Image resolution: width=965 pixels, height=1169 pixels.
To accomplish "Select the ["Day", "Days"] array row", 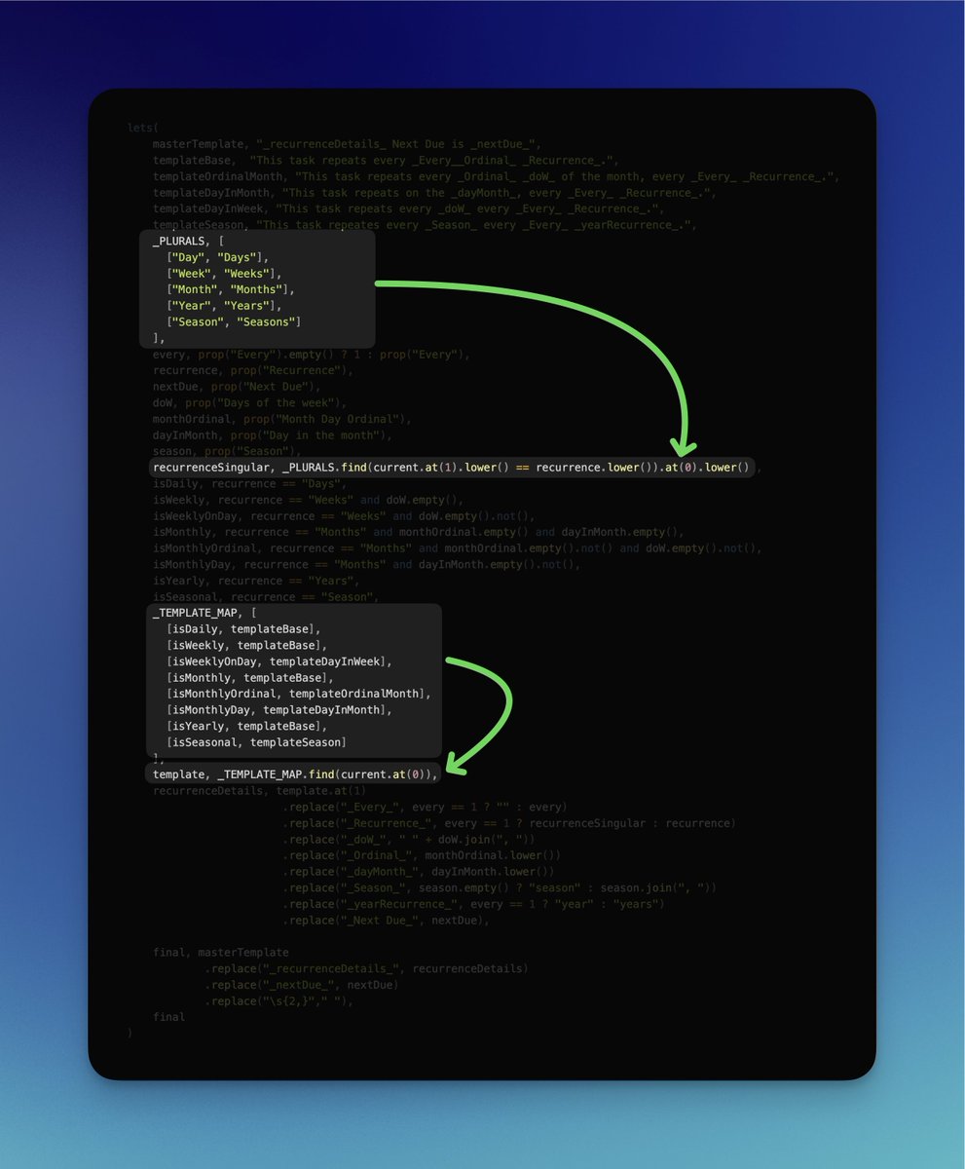I will pos(217,257).
